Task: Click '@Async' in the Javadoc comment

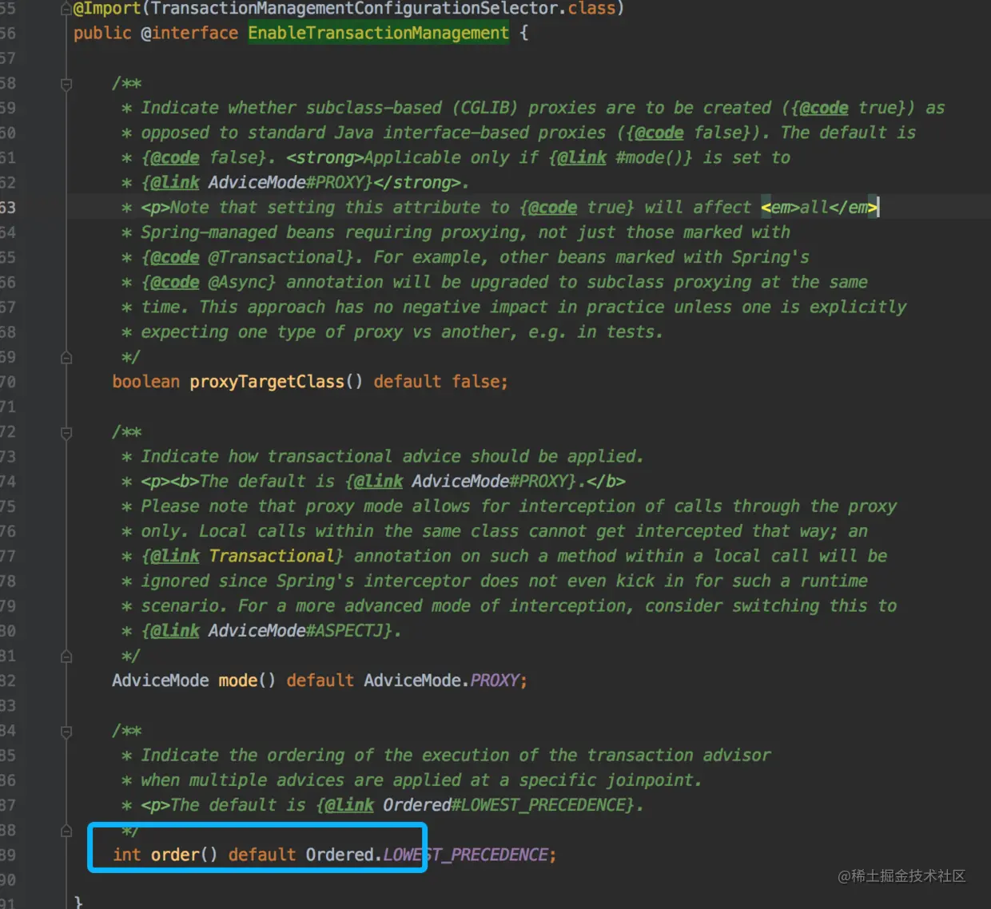Action: click(237, 283)
